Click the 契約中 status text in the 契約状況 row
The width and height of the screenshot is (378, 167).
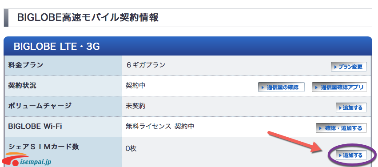point(135,85)
